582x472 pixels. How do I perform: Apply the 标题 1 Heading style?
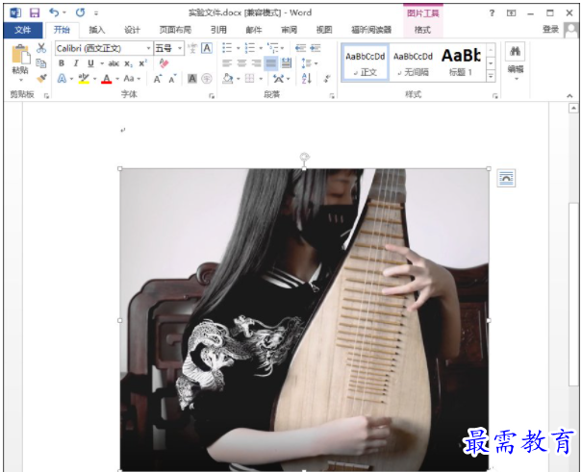(x=461, y=62)
